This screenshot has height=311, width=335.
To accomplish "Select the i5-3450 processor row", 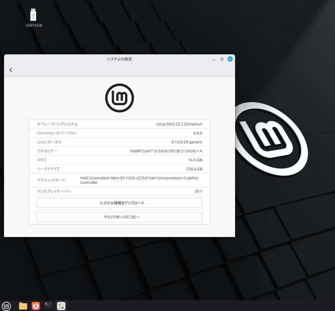I will point(119,151).
